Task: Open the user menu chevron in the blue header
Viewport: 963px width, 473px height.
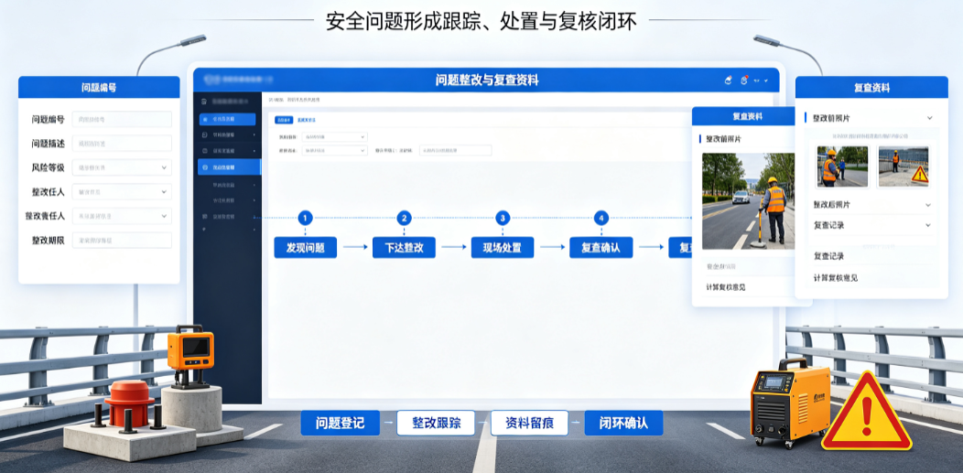Action: click(x=766, y=81)
